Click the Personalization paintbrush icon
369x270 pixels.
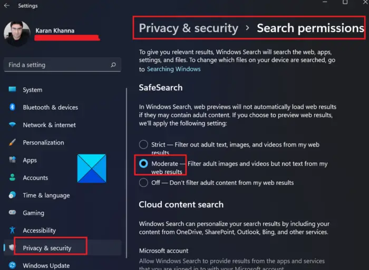point(12,142)
